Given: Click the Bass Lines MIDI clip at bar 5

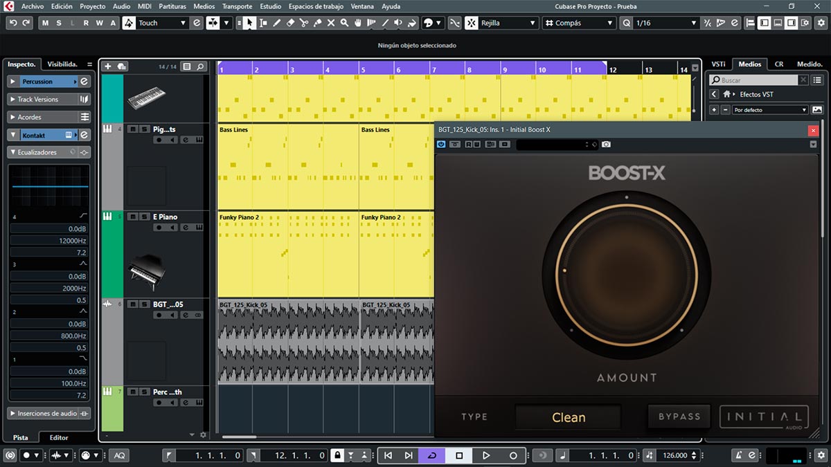Looking at the screenshot, I should tap(396, 166).
